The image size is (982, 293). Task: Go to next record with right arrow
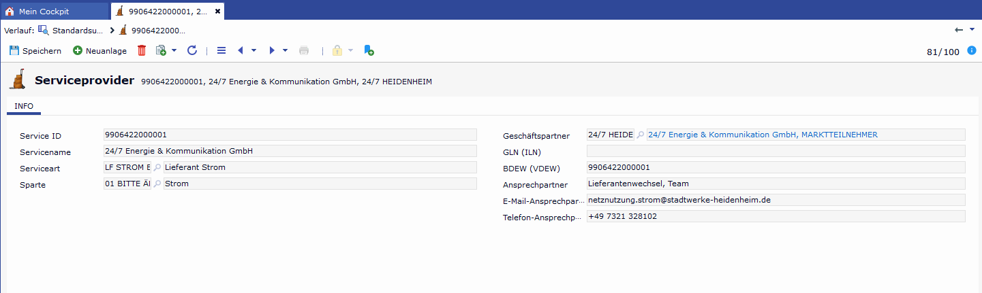[272, 50]
